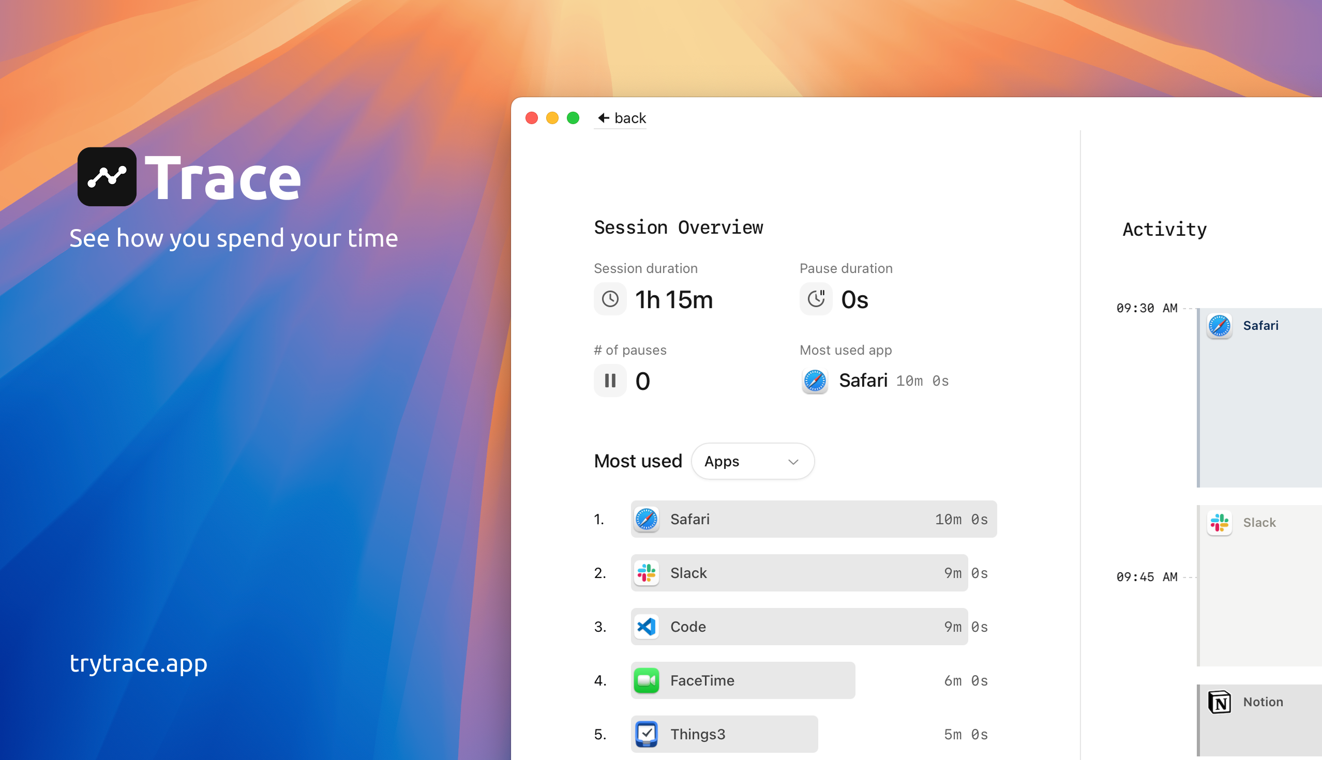Click the Things3 icon in ranked list
This screenshot has height=760, width=1322.
click(647, 735)
